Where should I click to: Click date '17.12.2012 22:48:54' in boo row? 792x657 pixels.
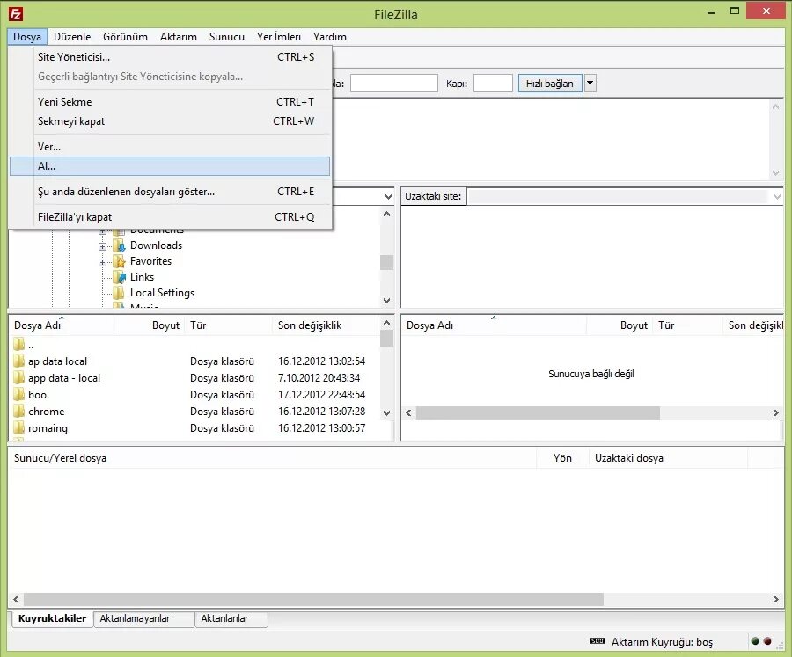tap(322, 394)
